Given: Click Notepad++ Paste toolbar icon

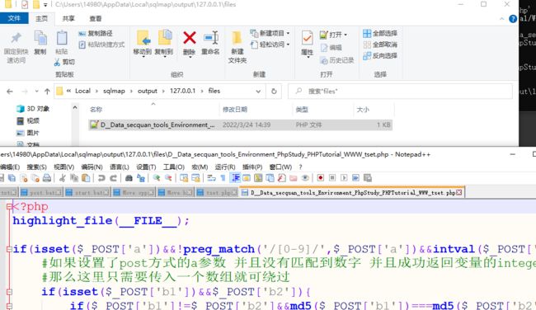Looking at the screenshot, I should pyautogui.click(x=86, y=178).
